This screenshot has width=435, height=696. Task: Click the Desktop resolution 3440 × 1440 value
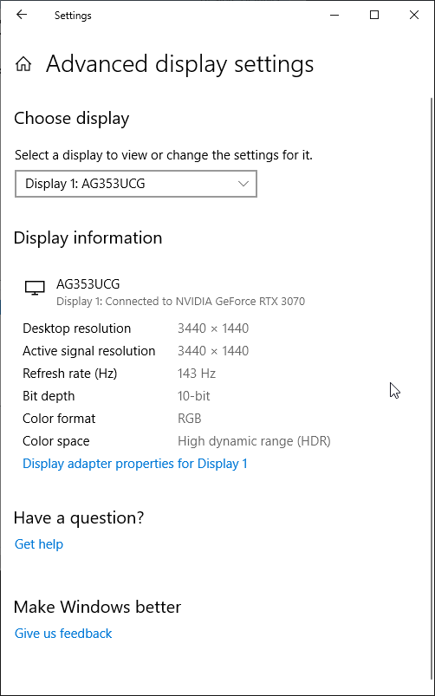tap(213, 328)
